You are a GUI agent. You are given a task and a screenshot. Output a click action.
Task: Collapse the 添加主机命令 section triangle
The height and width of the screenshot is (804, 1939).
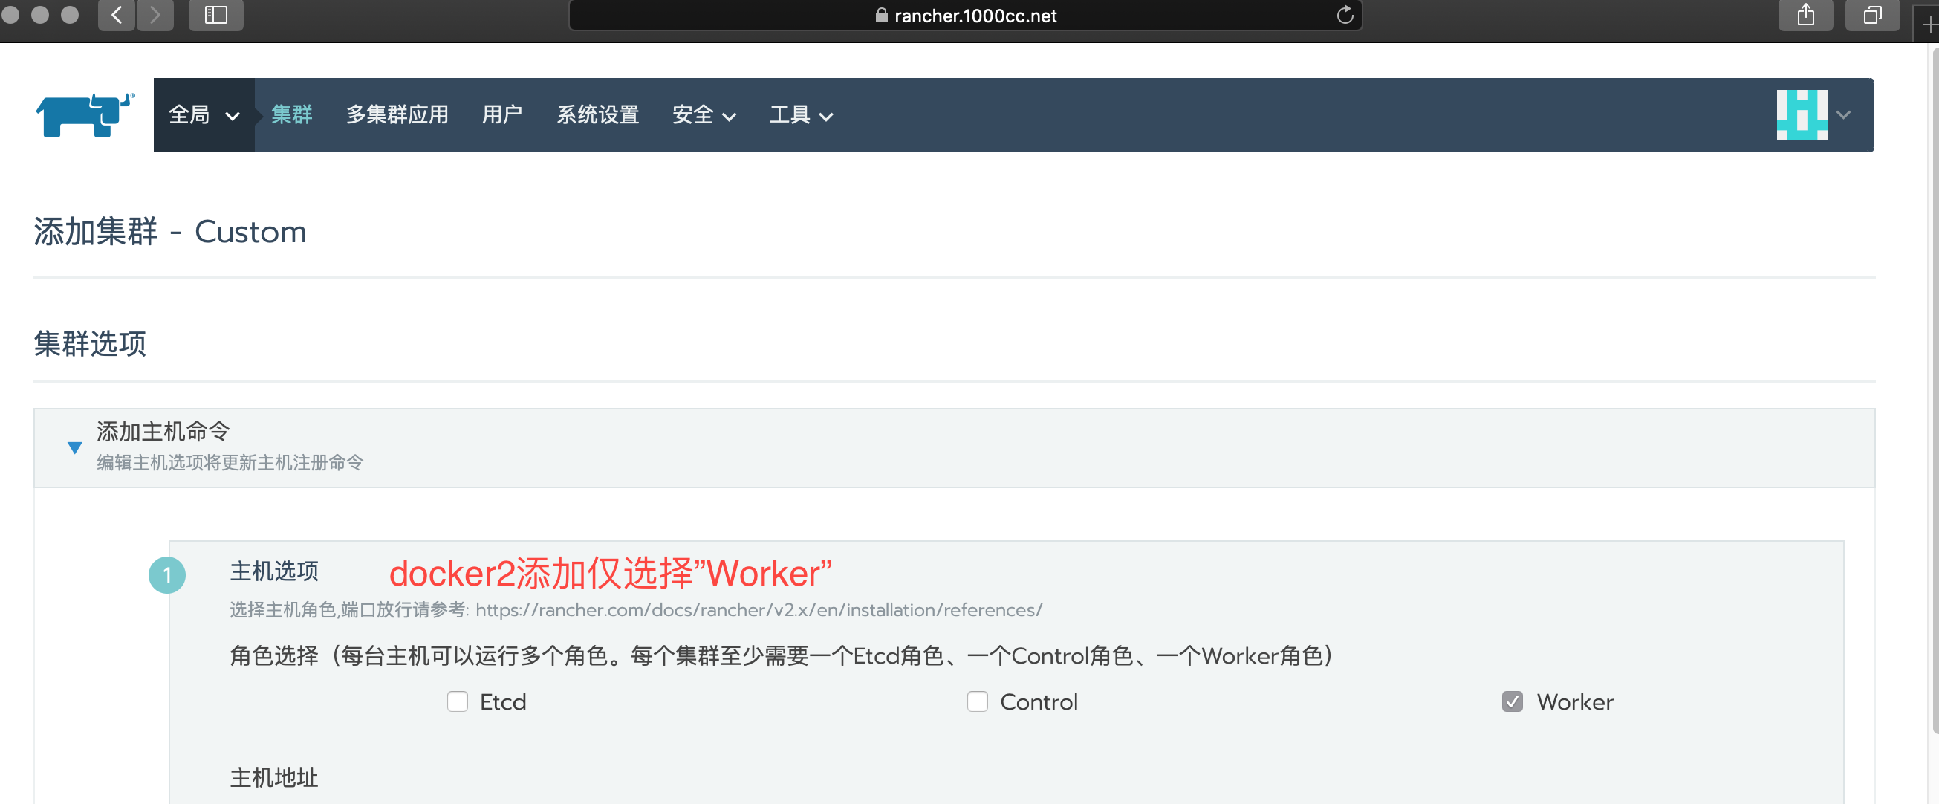pos(74,447)
